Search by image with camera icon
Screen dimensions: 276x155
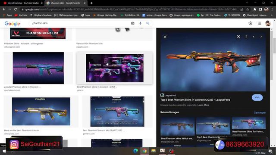click(133, 23)
